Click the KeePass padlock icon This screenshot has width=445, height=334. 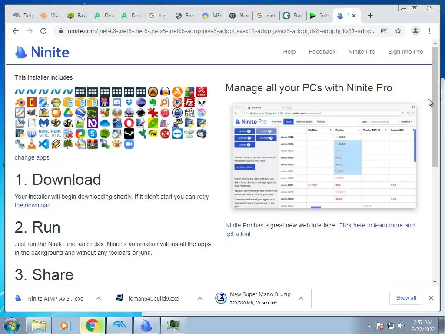coord(177,113)
